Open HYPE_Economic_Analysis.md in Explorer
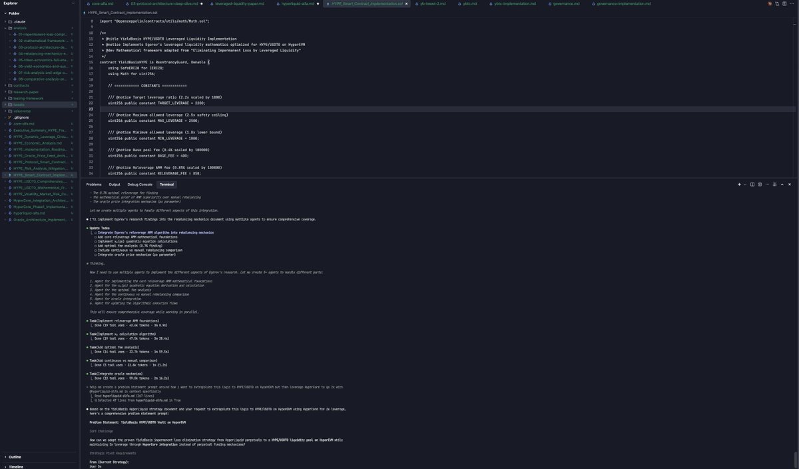This screenshot has height=469, width=799. coord(39,143)
